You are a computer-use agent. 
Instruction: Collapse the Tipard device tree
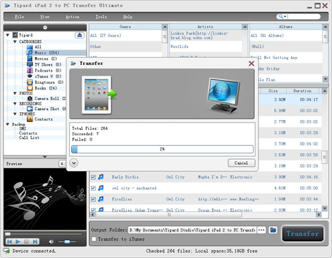coord(8,35)
